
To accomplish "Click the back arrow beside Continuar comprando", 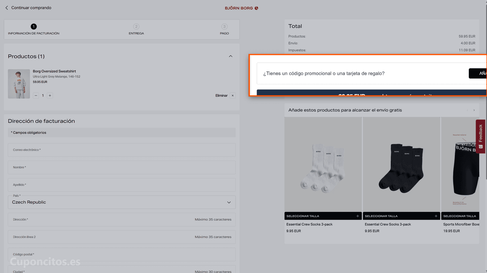I will click(x=6, y=8).
